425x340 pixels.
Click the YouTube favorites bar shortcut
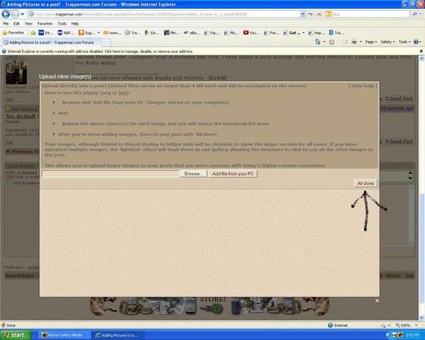250,33
